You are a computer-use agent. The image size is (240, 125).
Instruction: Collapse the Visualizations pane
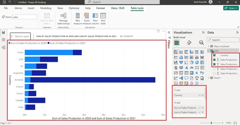click(x=203, y=32)
